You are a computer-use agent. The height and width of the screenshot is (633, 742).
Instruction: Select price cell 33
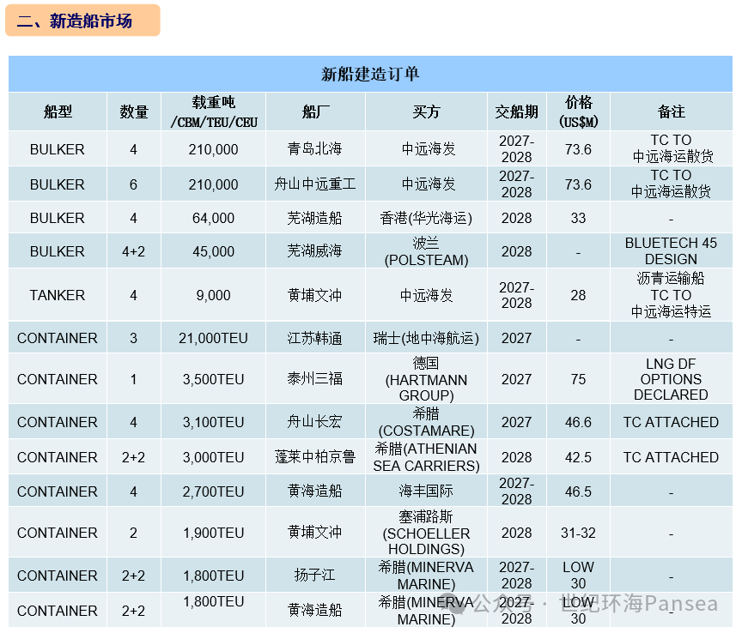tap(578, 218)
